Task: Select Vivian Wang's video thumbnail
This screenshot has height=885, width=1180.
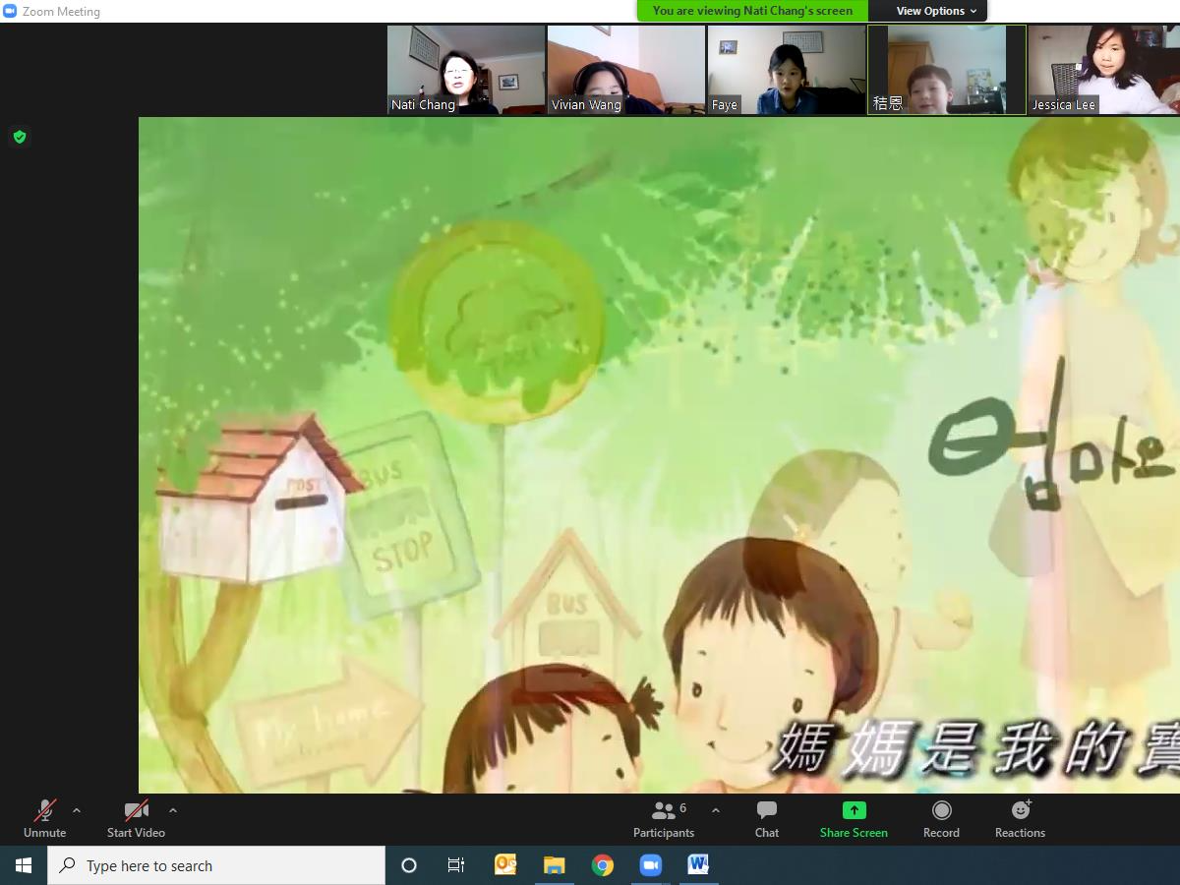Action: click(x=625, y=70)
